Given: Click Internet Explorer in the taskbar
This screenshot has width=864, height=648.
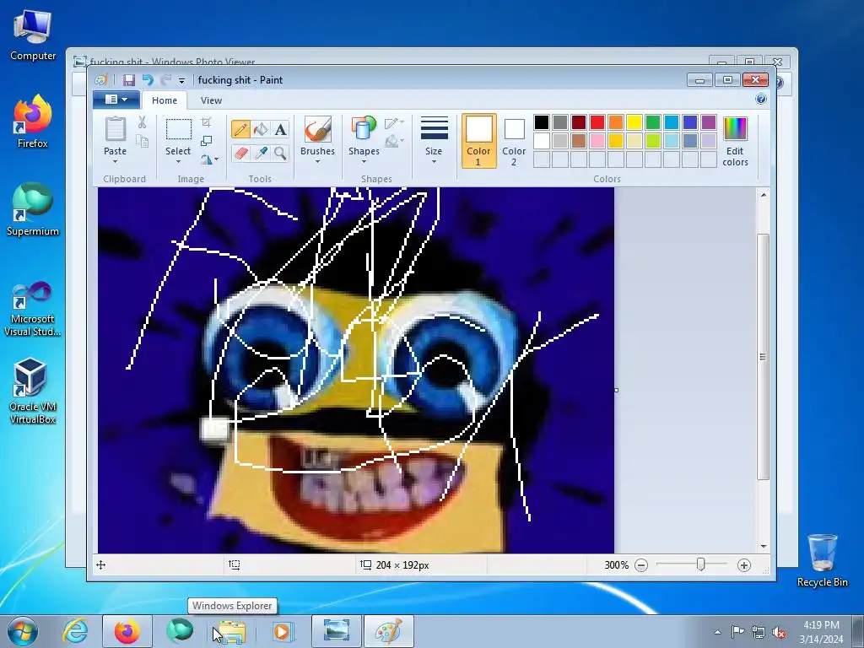Looking at the screenshot, I should [75, 631].
